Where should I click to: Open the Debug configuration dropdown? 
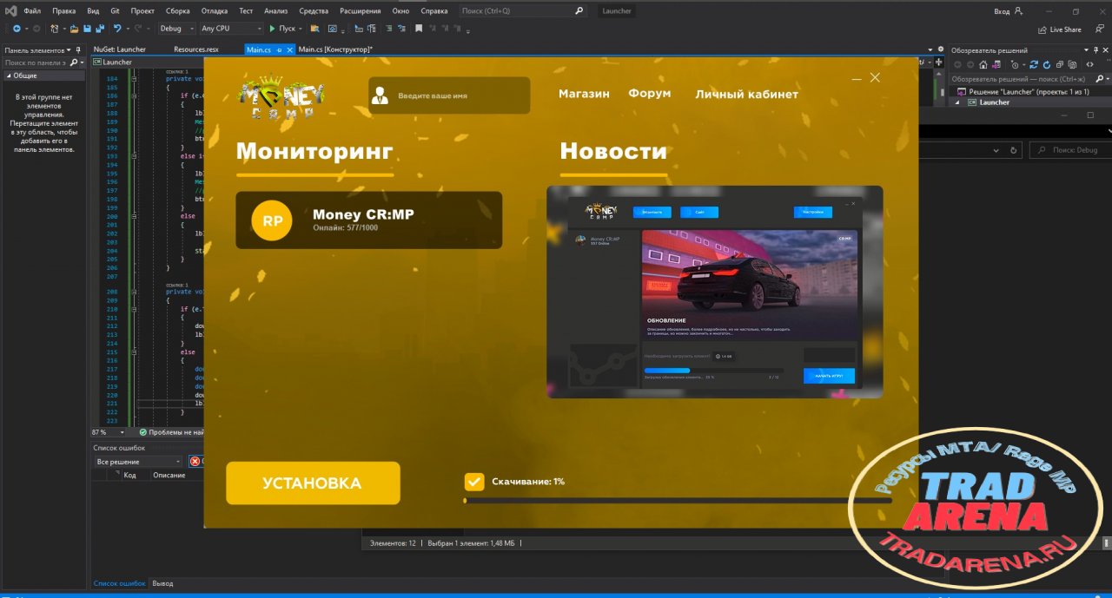click(176, 29)
